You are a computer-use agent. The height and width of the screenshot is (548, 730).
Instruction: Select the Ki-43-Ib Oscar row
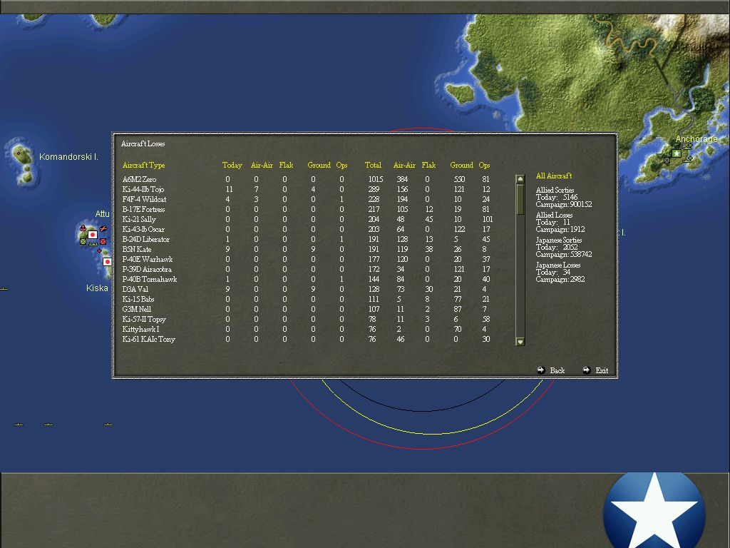tap(307, 229)
